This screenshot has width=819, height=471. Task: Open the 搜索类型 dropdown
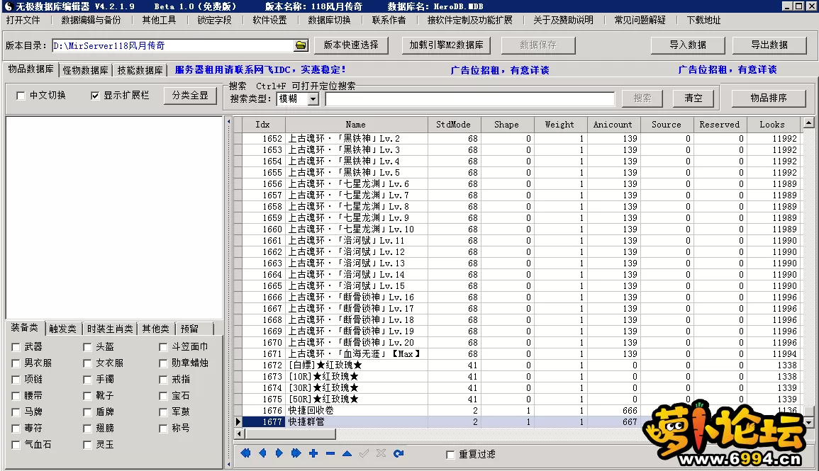tap(313, 99)
